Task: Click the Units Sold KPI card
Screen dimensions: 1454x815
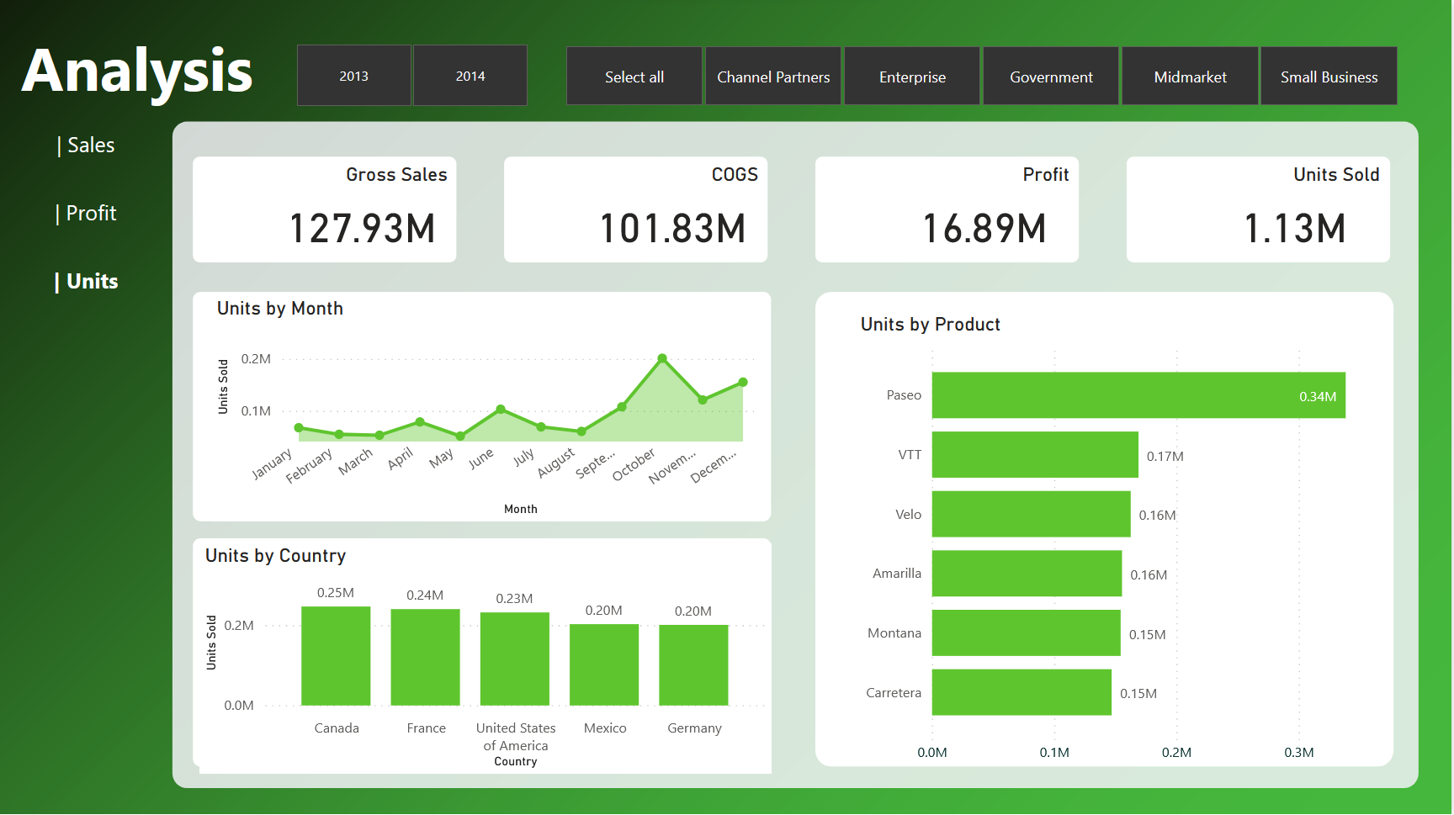Action: click(1257, 209)
